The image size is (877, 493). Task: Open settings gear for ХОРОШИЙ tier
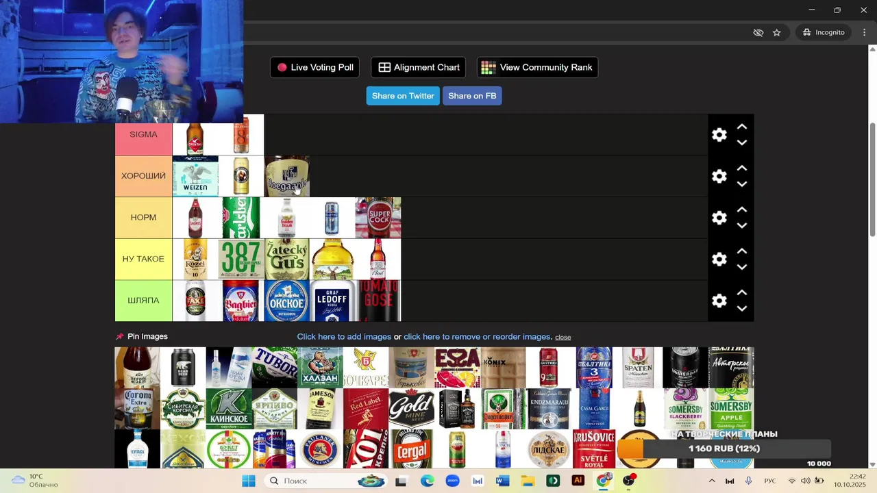tap(719, 176)
